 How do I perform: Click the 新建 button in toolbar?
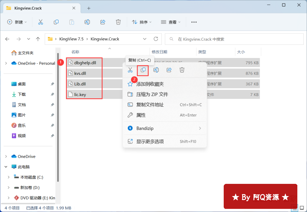tap(17, 22)
